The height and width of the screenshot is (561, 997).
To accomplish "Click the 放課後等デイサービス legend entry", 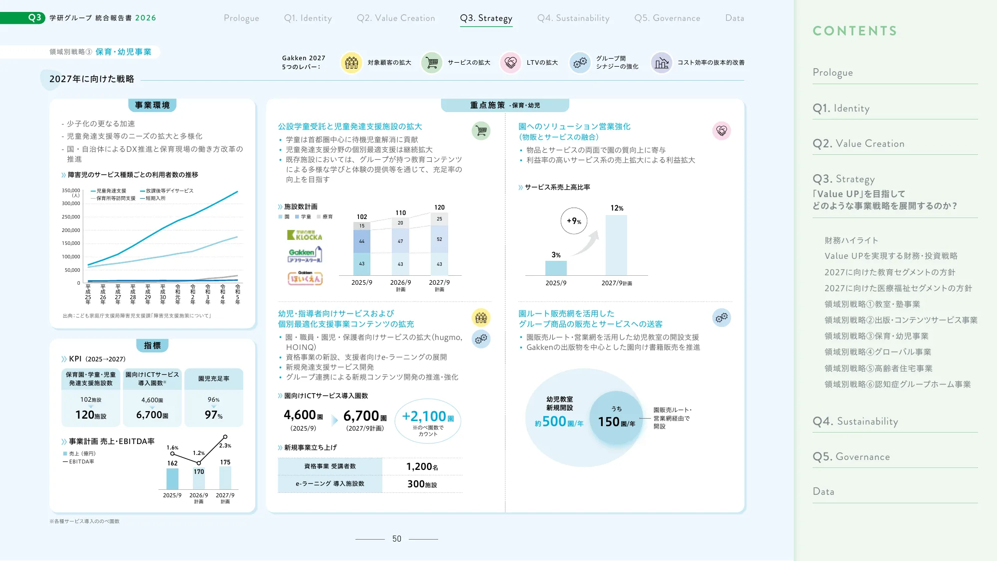I will 167,191.
